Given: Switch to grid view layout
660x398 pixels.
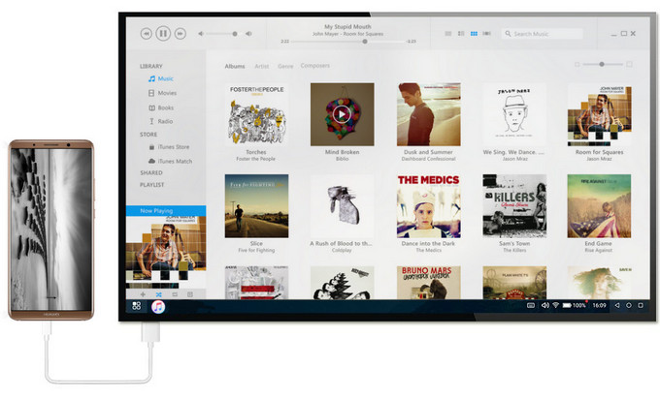Looking at the screenshot, I should coord(474,34).
